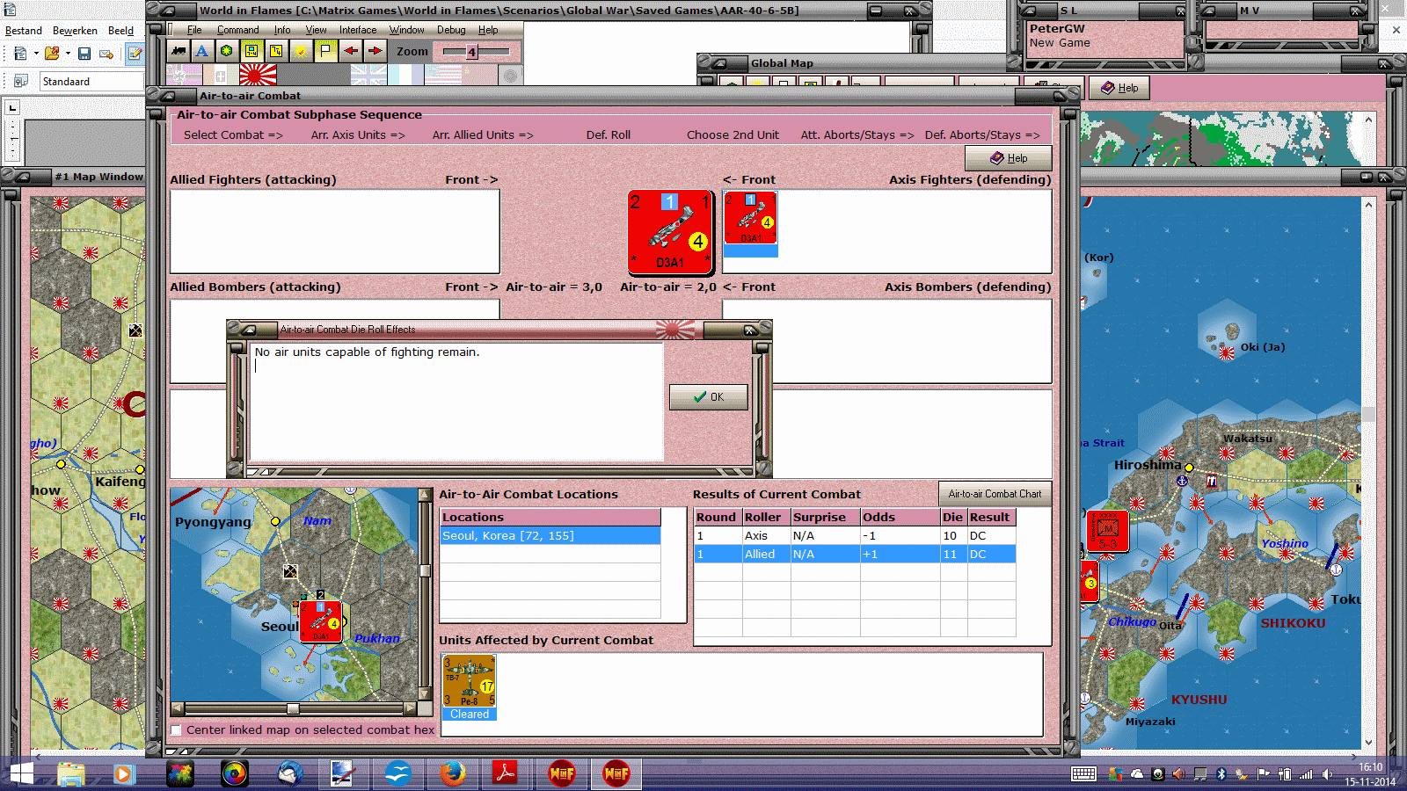Click the white flag toolbar icon
Viewport: 1407px width, 791px height.
(325, 51)
